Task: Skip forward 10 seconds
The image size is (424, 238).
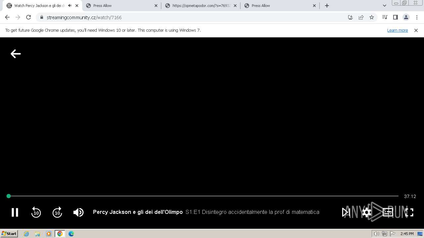Action: (x=57, y=212)
